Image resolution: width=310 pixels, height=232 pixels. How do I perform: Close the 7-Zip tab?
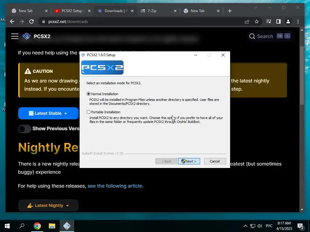click(175, 11)
